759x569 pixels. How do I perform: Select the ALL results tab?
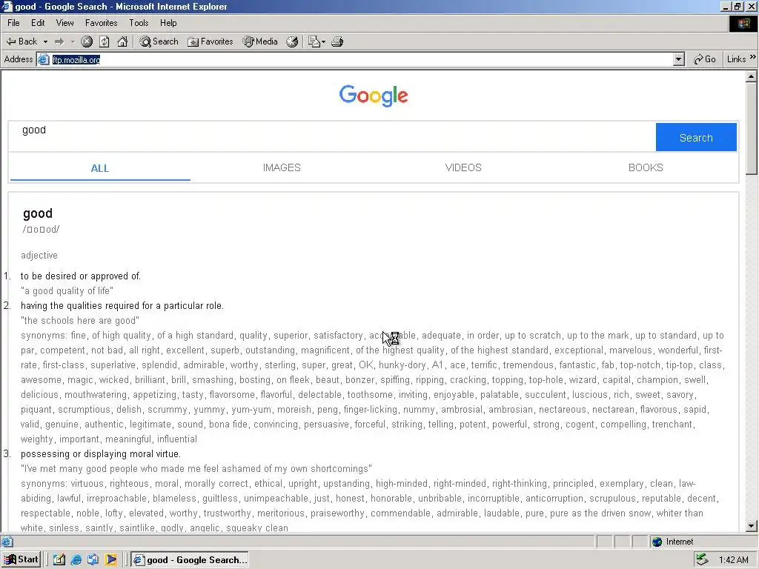[x=100, y=168]
